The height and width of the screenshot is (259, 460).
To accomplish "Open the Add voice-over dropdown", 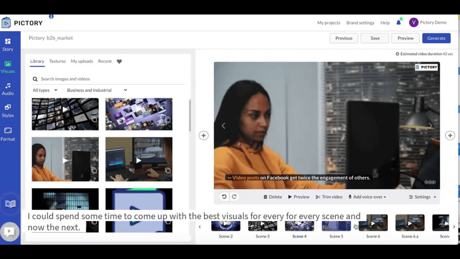I will pyautogui.click(x=367, y=197).
